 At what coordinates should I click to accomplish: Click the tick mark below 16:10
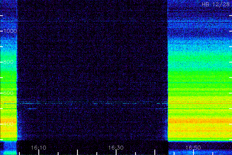pyautogui.click(x=39, y=152)
